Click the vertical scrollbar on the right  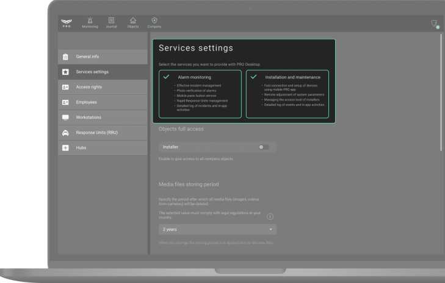click(x=441, y=91)
